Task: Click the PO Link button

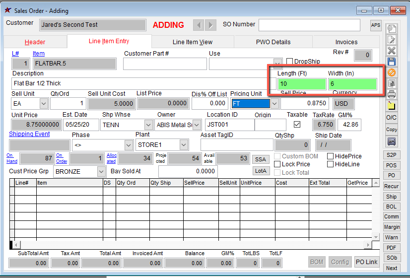Action: tap(366, 262)
